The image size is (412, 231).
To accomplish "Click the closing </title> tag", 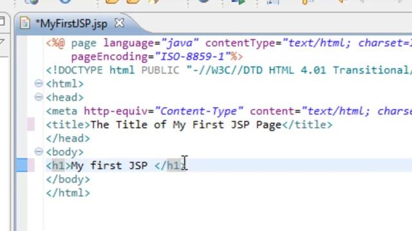I will 307,124.
